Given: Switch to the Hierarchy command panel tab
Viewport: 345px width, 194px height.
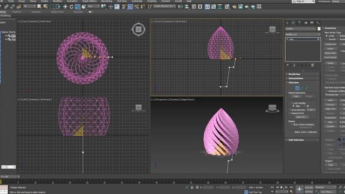Looking at the screenshot, I should pos(300,23).
